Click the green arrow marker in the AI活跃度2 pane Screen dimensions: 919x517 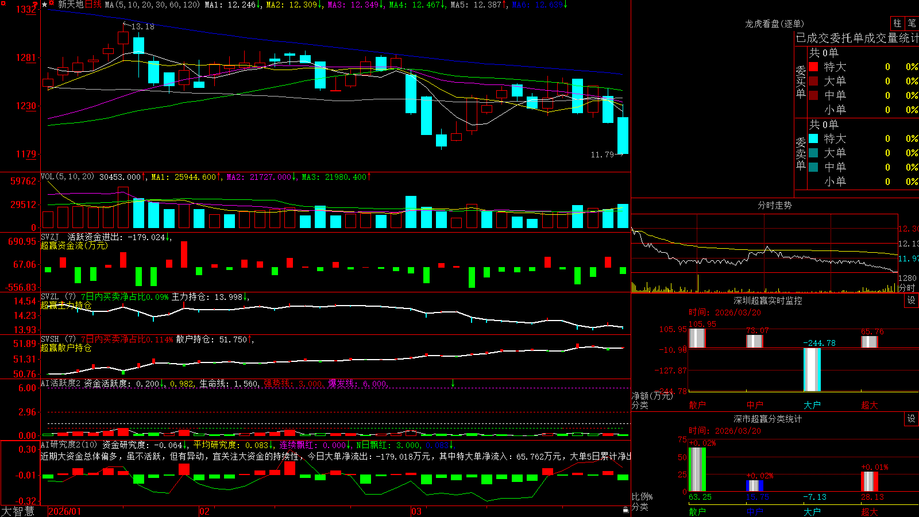tap(453, 383)
